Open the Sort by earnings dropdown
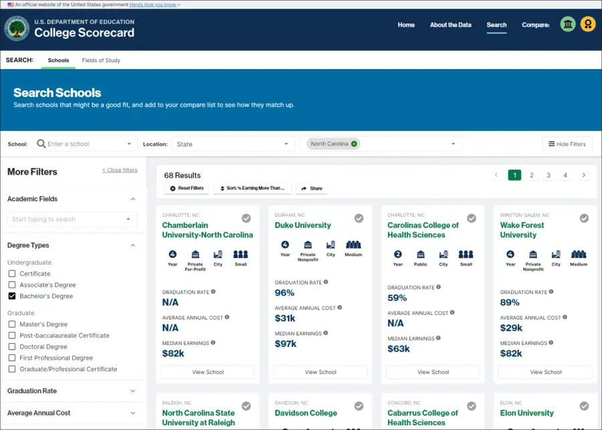Viewport: 602px width, 430px height. coord(252,188)
